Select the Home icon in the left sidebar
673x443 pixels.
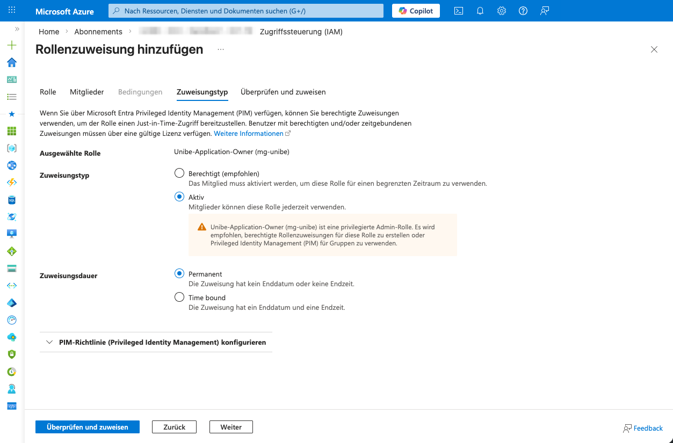pyautogui.click(x=11, y=62)
